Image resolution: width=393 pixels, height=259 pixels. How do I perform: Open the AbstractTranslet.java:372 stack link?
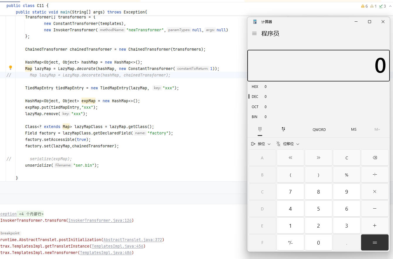coord(133,240)
